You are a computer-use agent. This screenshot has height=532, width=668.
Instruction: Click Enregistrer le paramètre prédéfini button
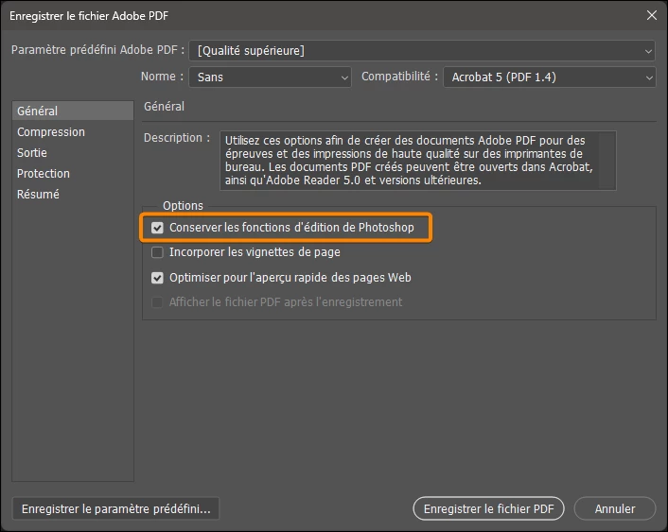[115, 508]
